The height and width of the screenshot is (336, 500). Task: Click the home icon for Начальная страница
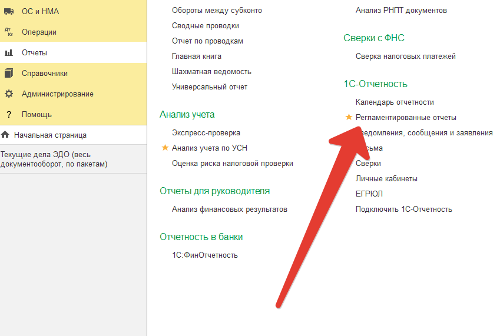click(5, 135)
